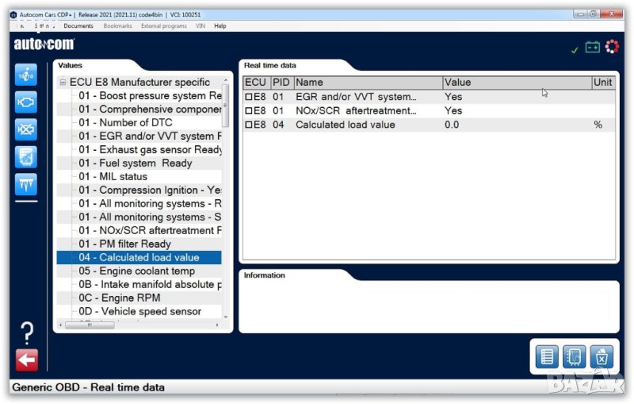Select 0C - Engine RPM in values list

coord(119,298)
